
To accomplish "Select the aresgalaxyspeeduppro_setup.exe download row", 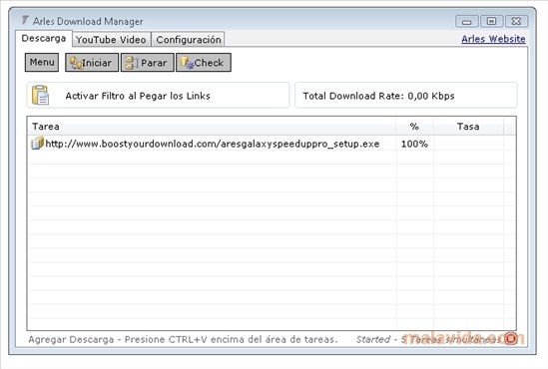I will pos(272,144).
